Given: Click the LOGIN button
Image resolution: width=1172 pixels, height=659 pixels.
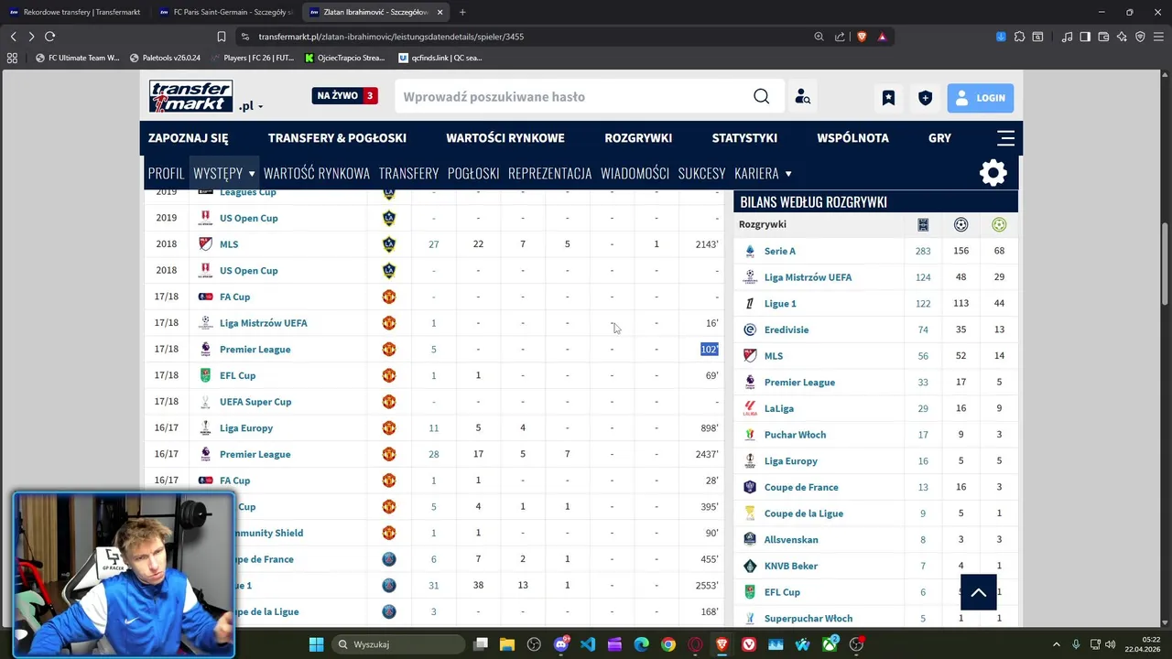Looking at the screenshot, I should pos(981,98).
